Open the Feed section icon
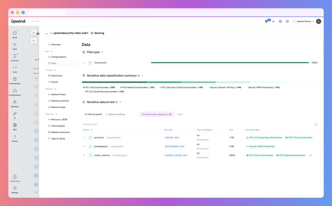 tap(15, 45)
